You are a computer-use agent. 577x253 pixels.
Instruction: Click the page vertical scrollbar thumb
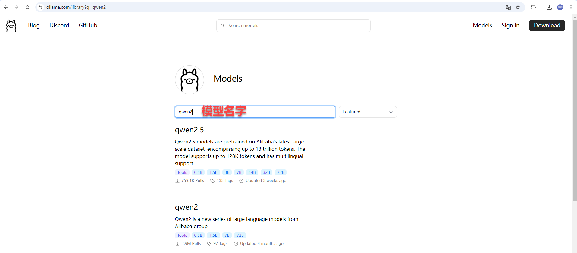pyautogui.click(x=575, y=110)
